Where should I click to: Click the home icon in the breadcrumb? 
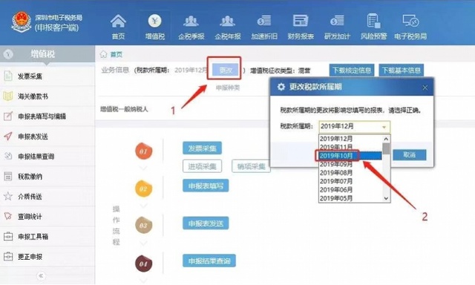coord(103,54)
